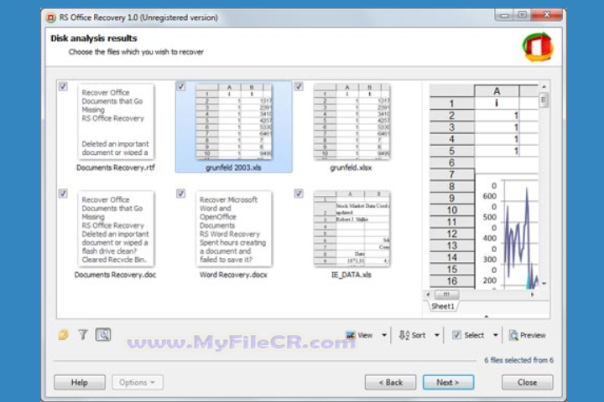Select the Documents Recovery.doc thumbnail
The image size is (604, 402).
[x=116, y=229]
